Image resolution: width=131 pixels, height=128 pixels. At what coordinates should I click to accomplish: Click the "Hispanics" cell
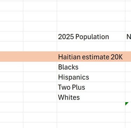pos(91,77)
